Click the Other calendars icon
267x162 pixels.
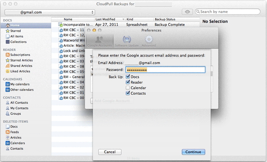[7, 90]
